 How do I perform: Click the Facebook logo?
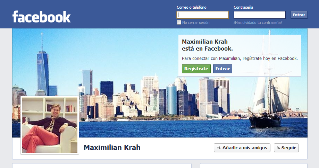coord(42,17)
